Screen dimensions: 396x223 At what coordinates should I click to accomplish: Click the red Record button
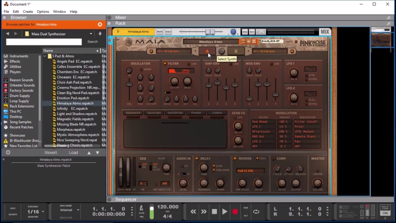tap(235, 212)
